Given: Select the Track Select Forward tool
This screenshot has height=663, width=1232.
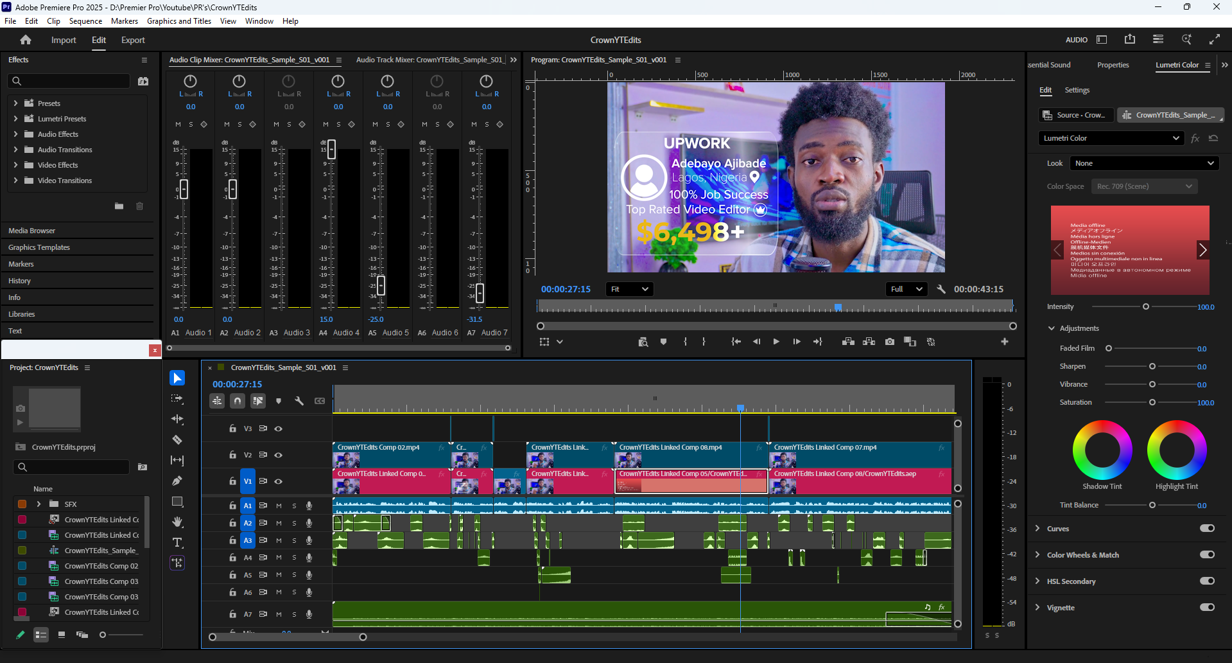Looking at the screenshot, I should click(177, 398).
